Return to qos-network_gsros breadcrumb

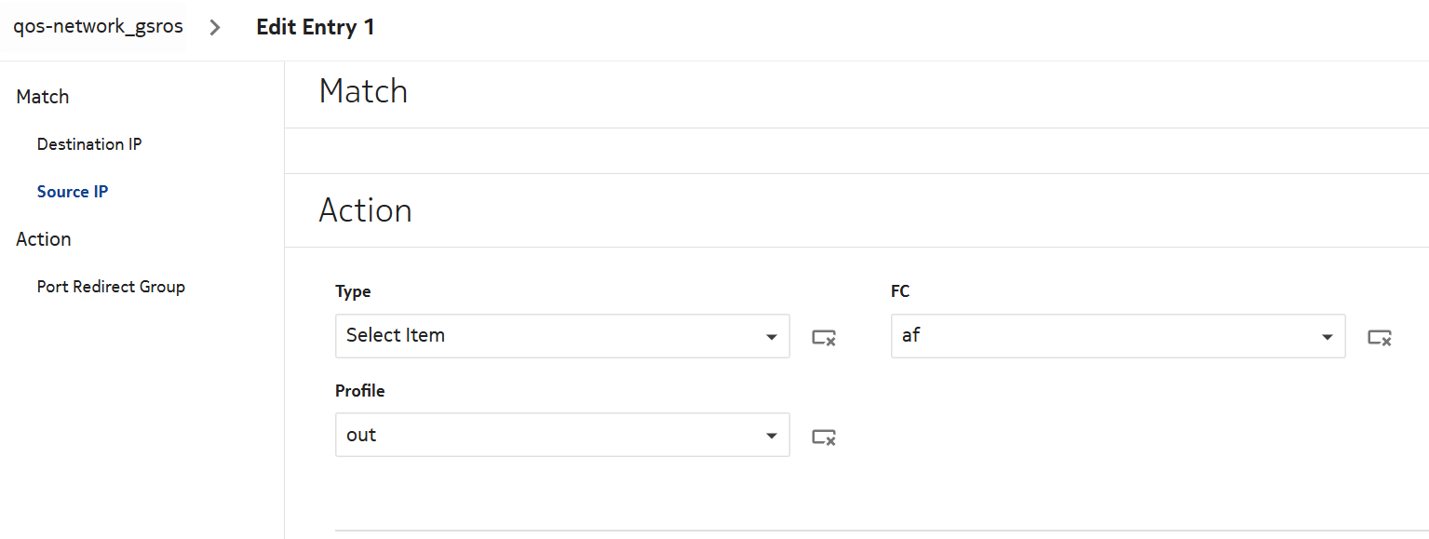[x=98, y=27]
